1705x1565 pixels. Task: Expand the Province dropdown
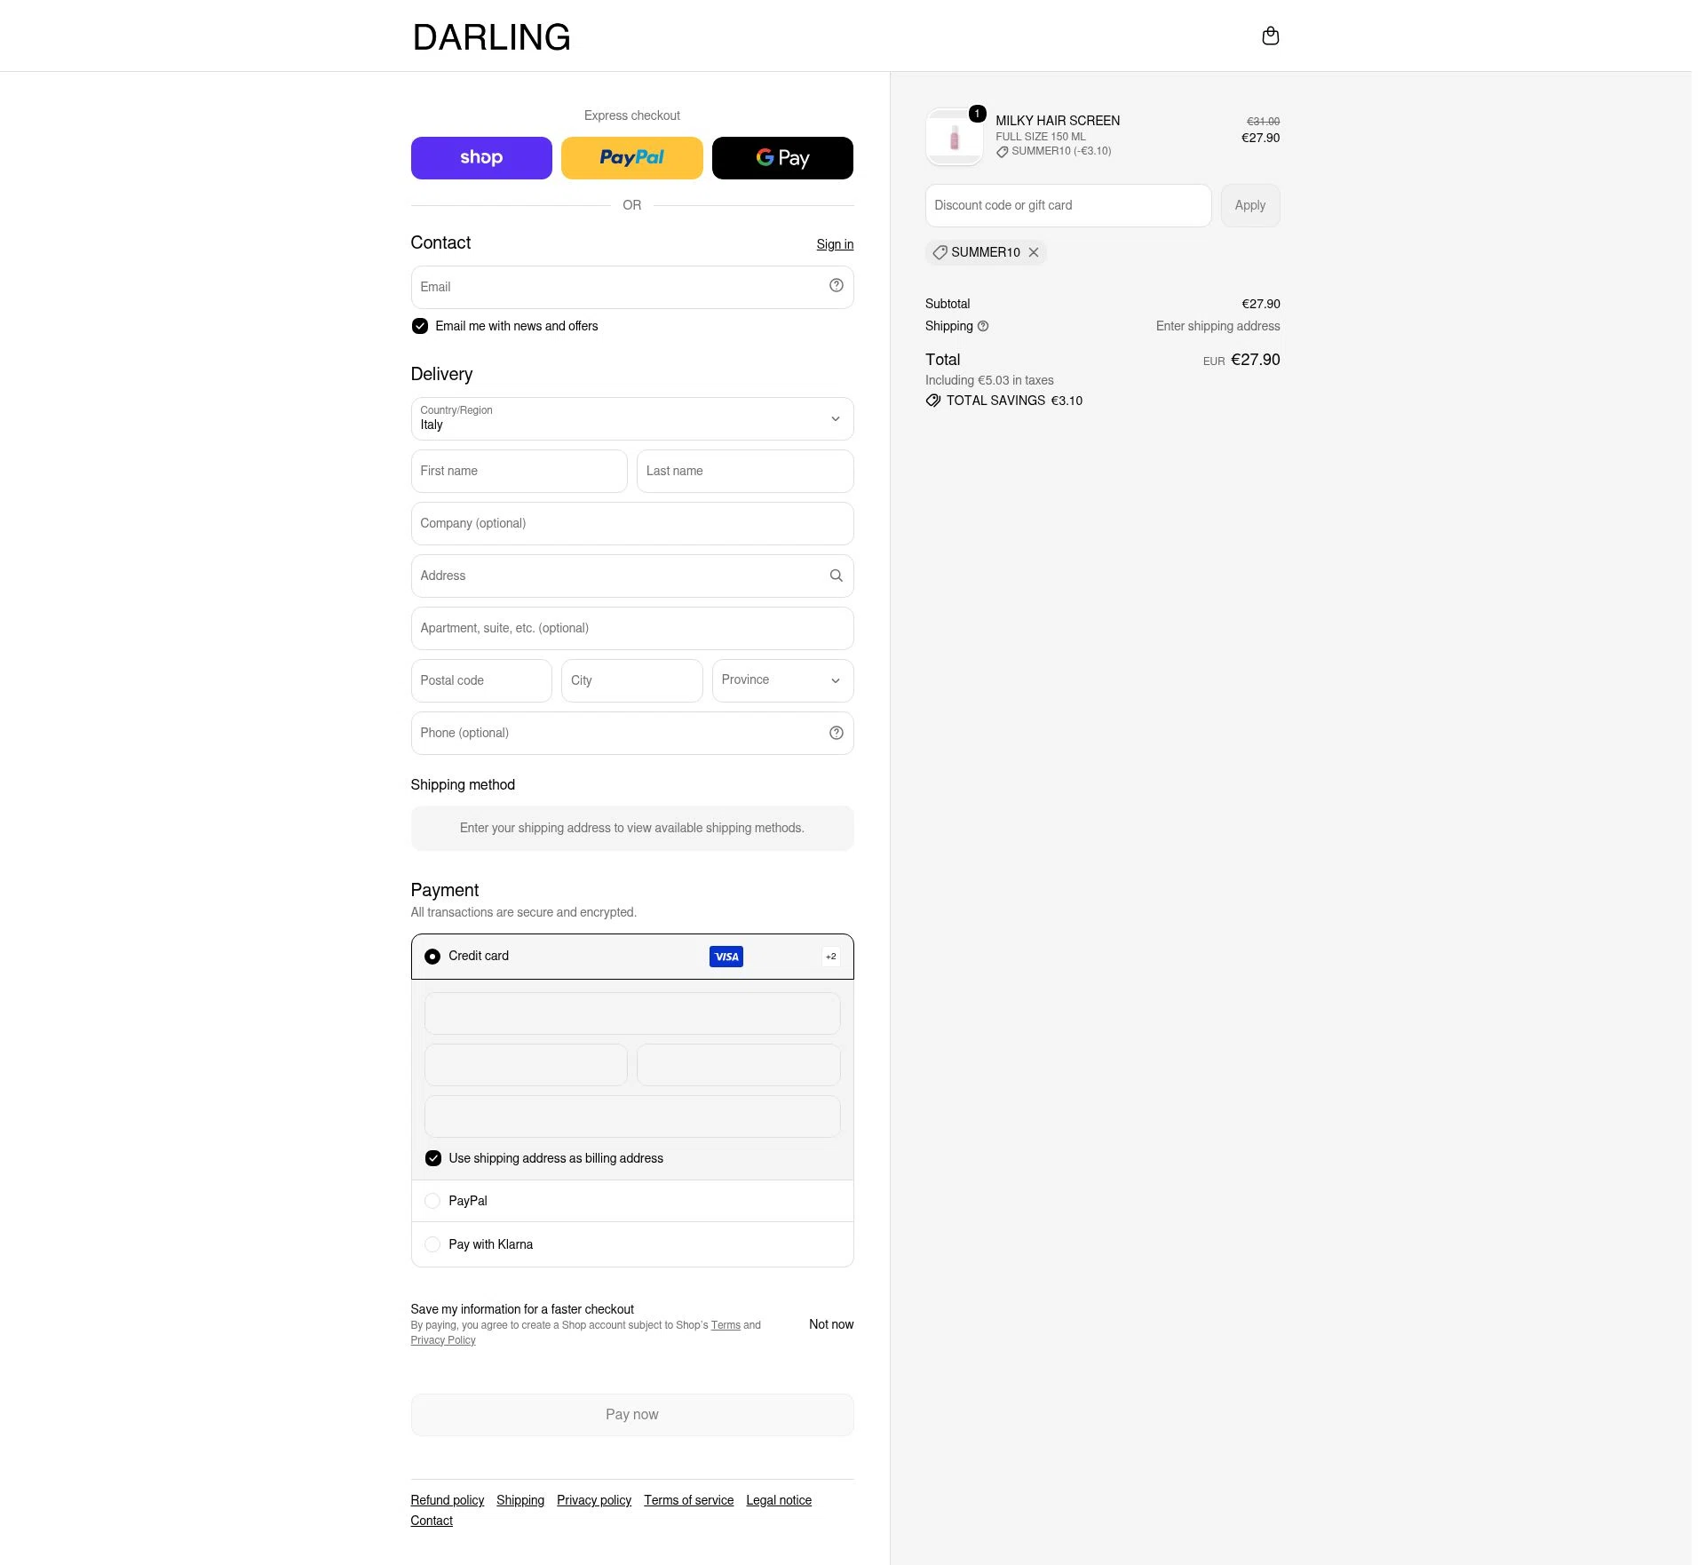coord(782,680)
